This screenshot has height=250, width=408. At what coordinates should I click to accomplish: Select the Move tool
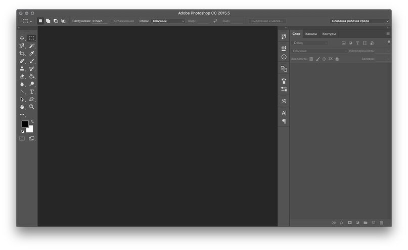[22, 38]
